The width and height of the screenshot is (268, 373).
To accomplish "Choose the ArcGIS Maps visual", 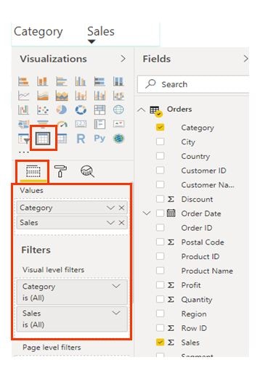I will coord(118,139).
